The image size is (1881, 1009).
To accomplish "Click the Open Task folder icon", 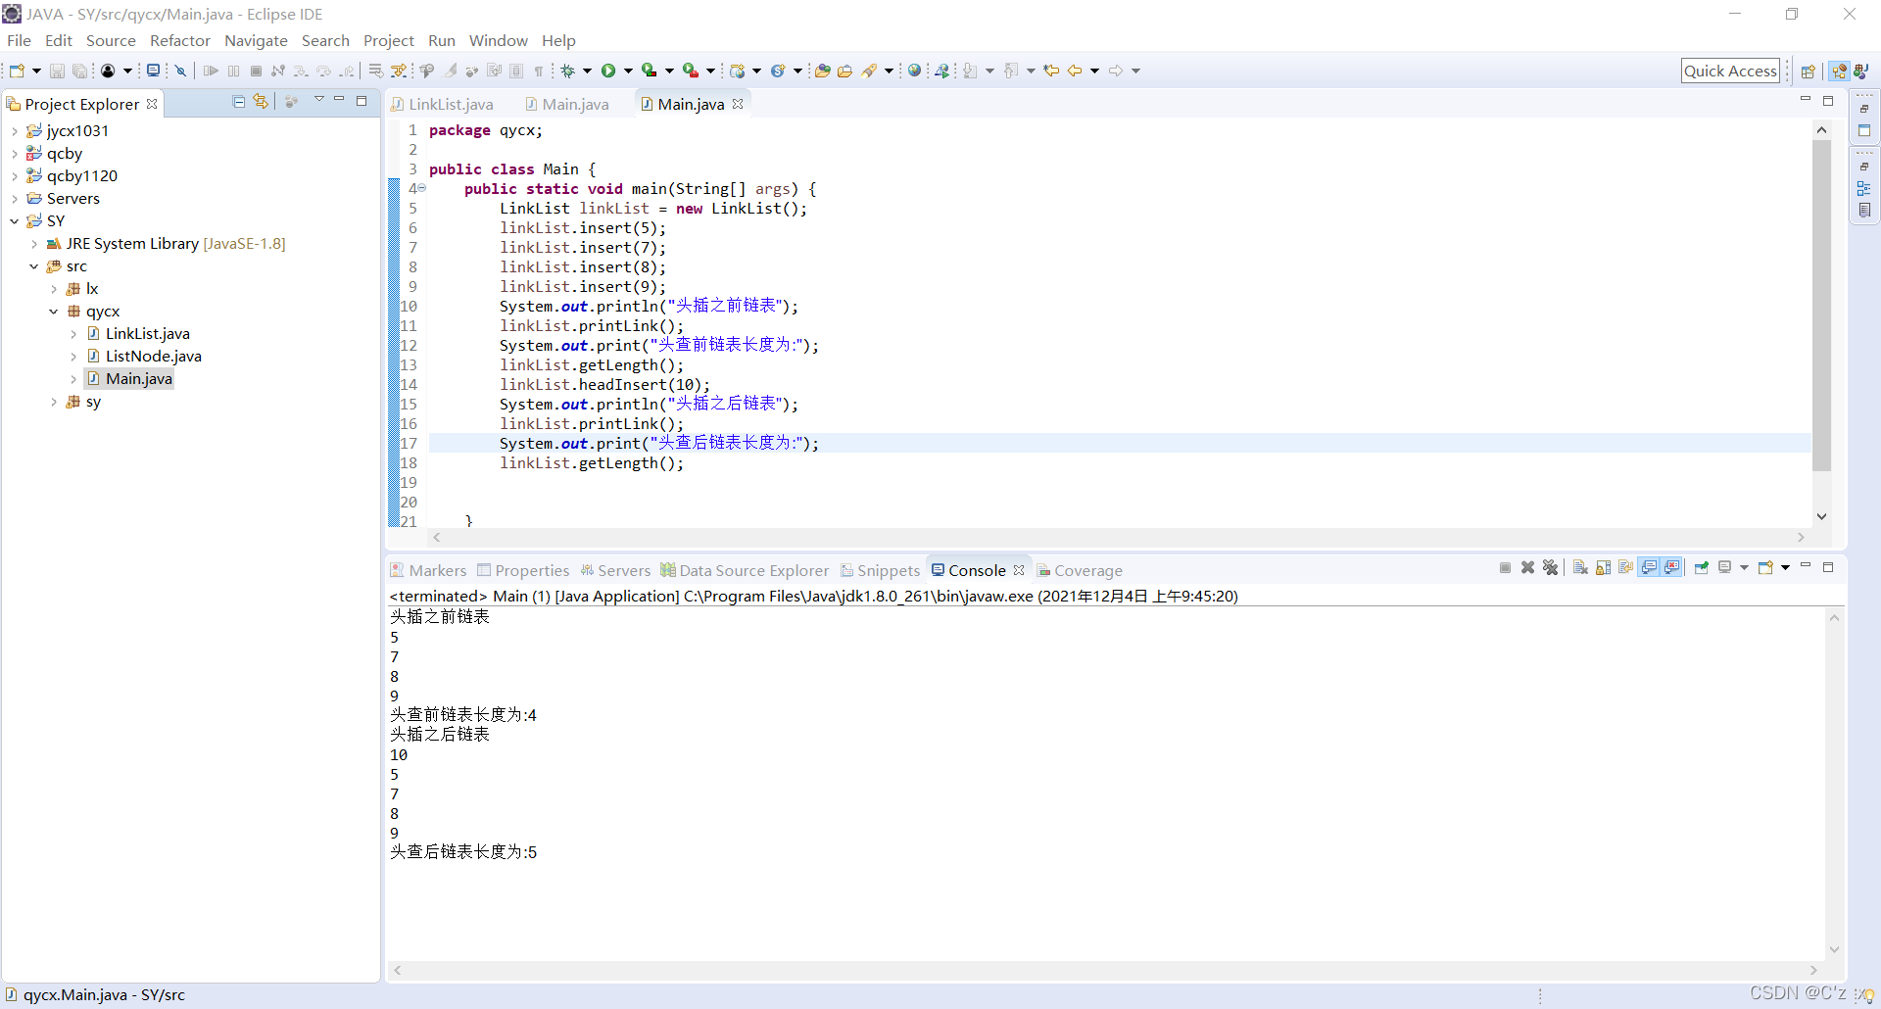I will click(844, 71).
